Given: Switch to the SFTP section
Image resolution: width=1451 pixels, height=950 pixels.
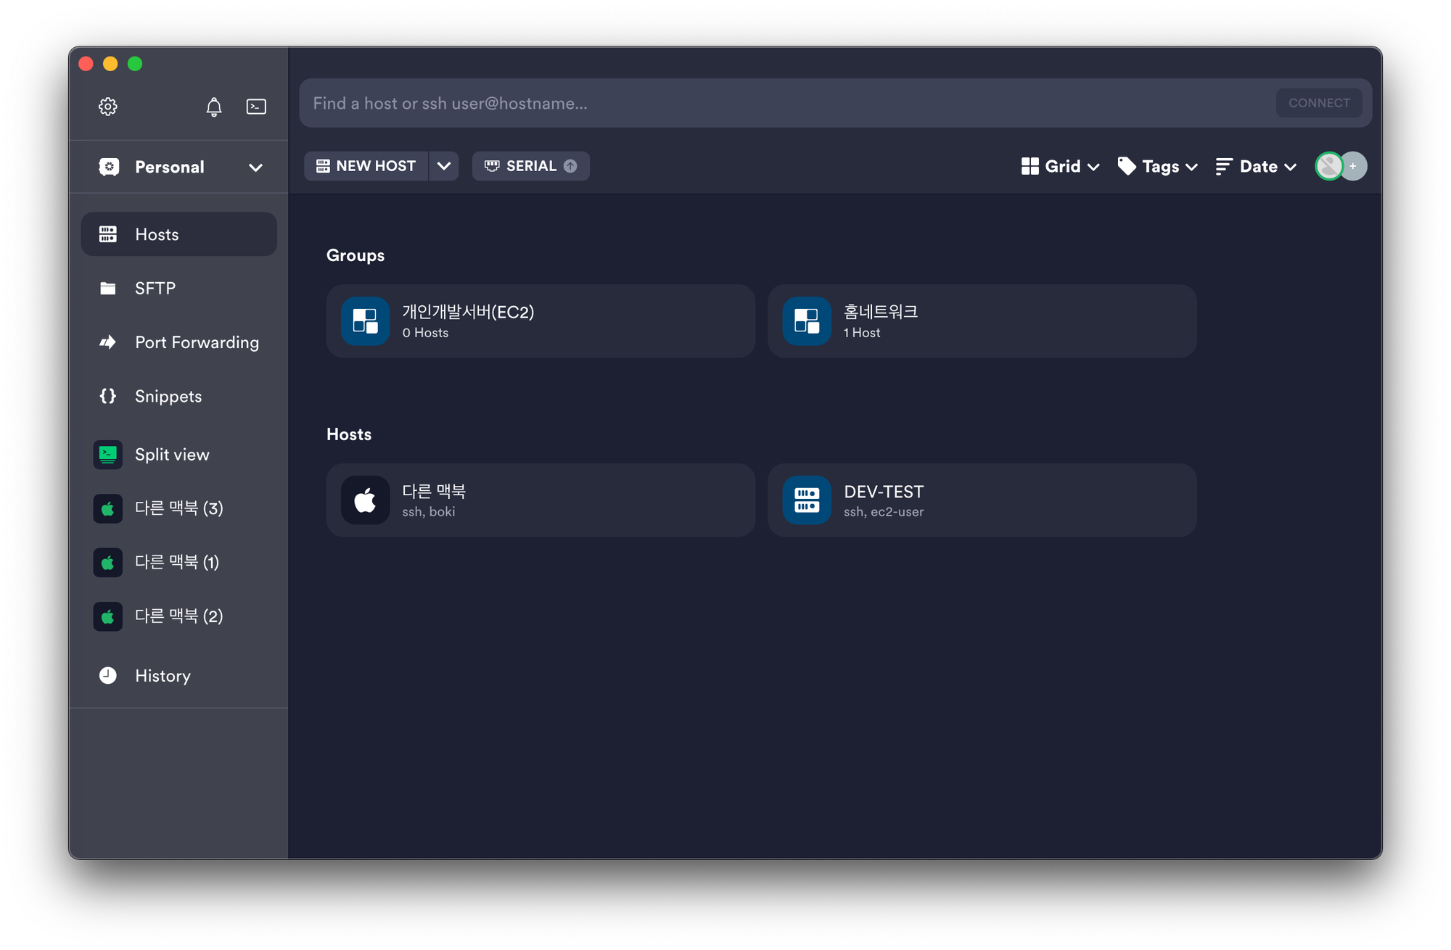Looking at the screenshot, I should (155, 288).
